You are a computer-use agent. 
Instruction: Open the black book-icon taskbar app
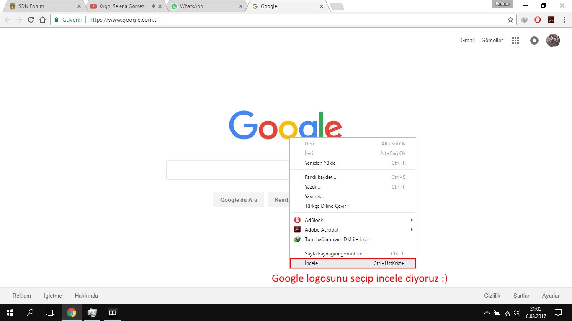(x=112, y=313)
